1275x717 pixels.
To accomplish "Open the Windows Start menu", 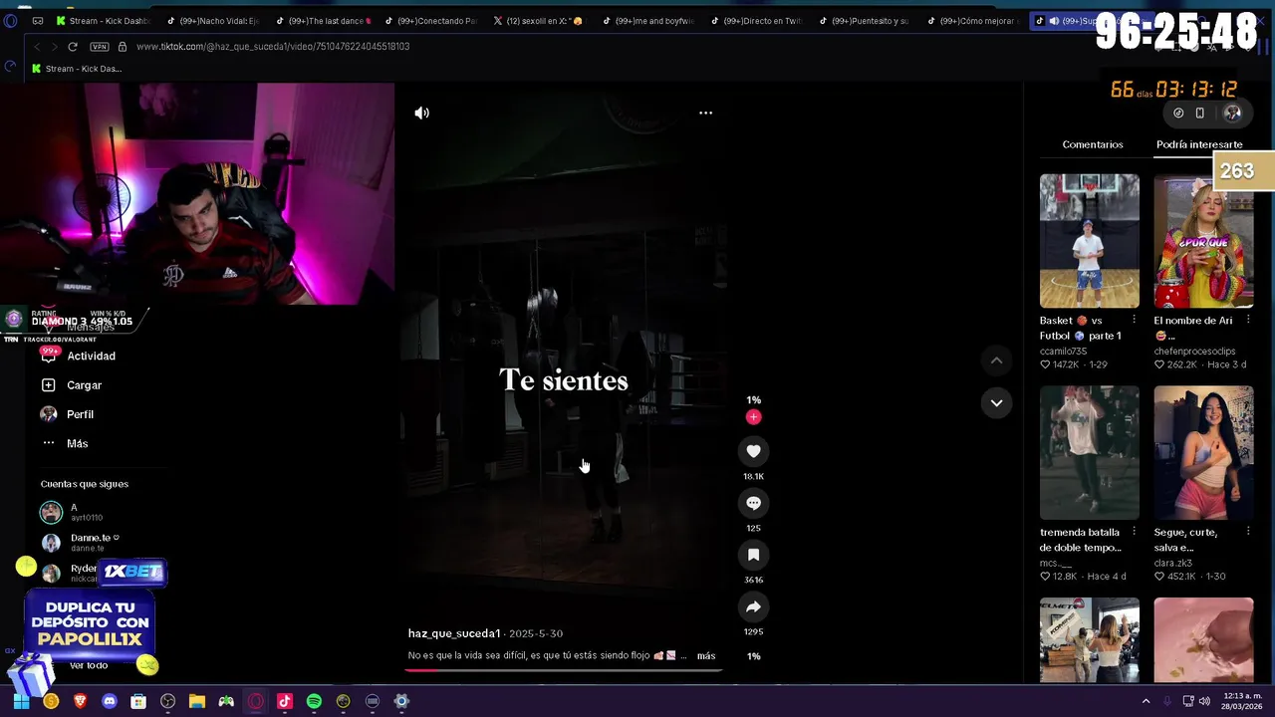I will tap(21, 702).
